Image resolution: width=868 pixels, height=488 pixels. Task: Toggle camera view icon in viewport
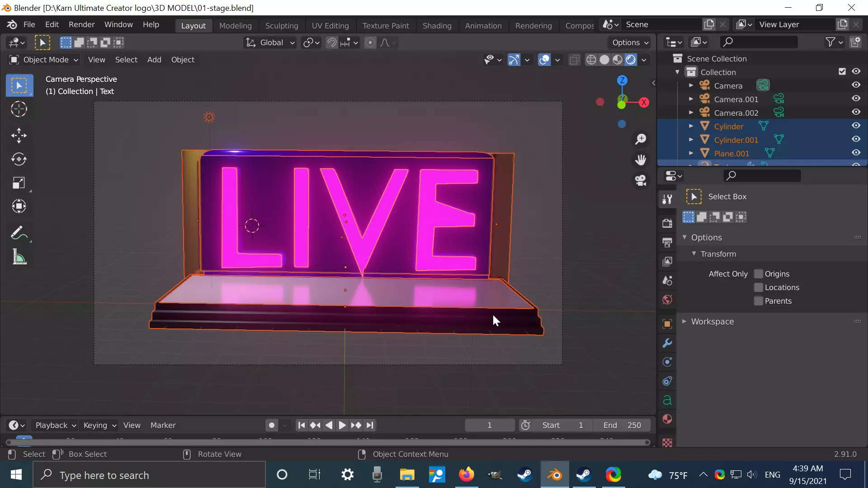[x=641, y=180]
